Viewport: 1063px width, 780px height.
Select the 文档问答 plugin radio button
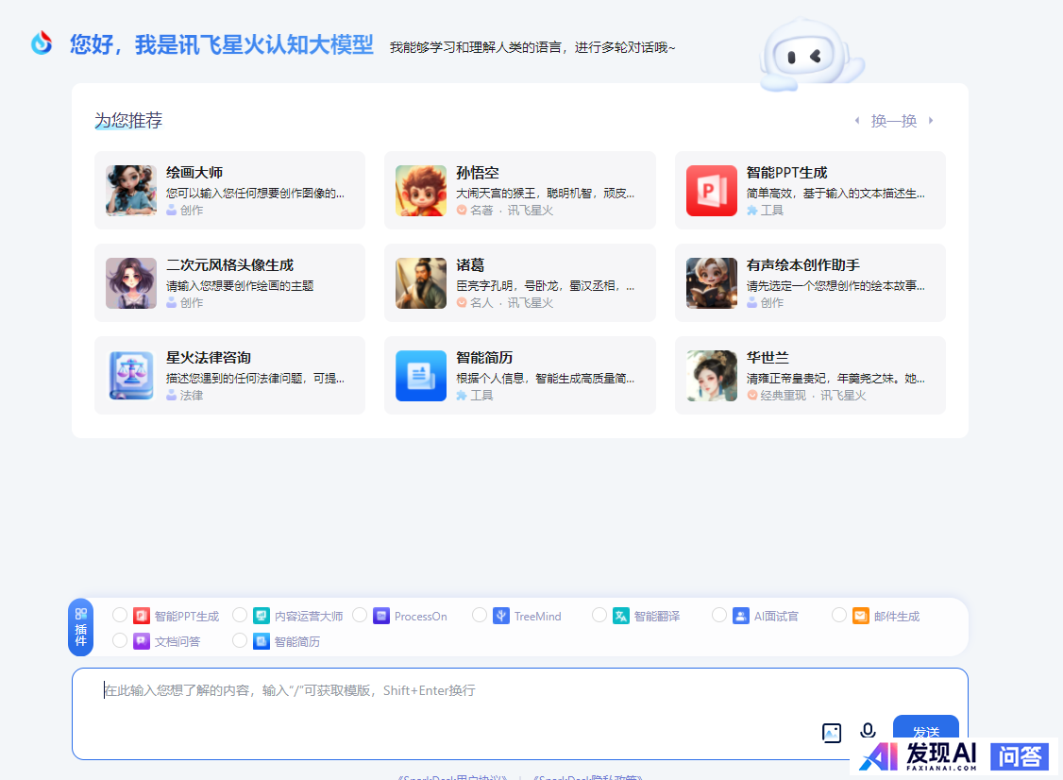[x=120, y=641]
